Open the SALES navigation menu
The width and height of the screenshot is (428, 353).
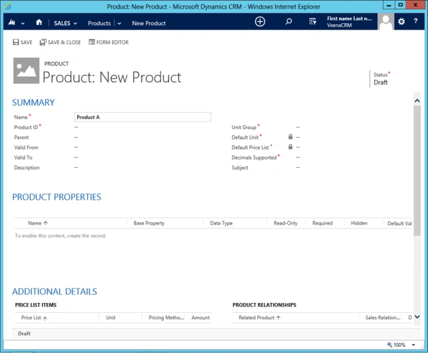[65, 23]
